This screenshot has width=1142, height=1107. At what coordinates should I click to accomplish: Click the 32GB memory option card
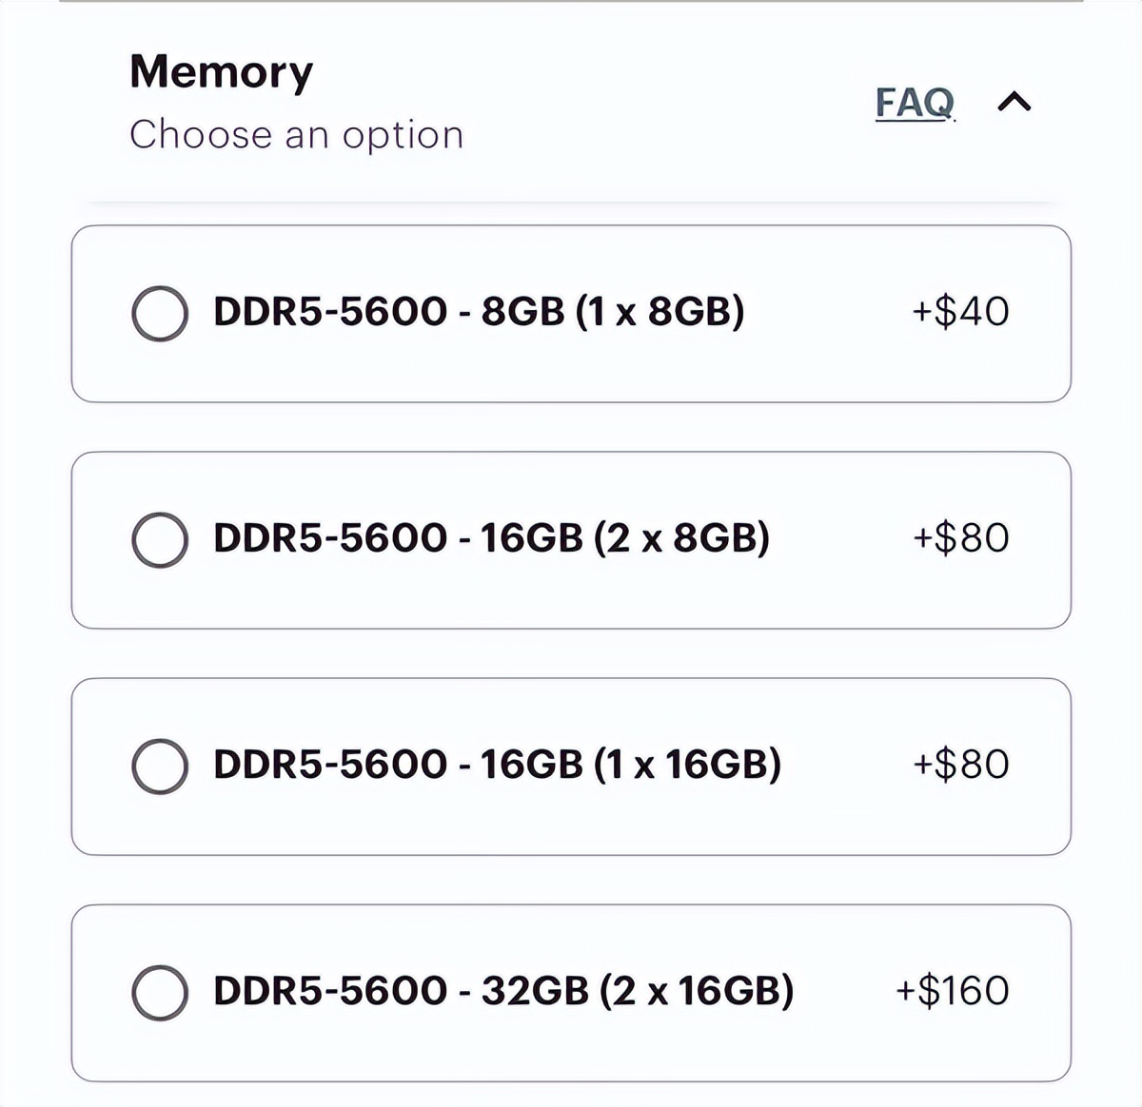[571, 988]
